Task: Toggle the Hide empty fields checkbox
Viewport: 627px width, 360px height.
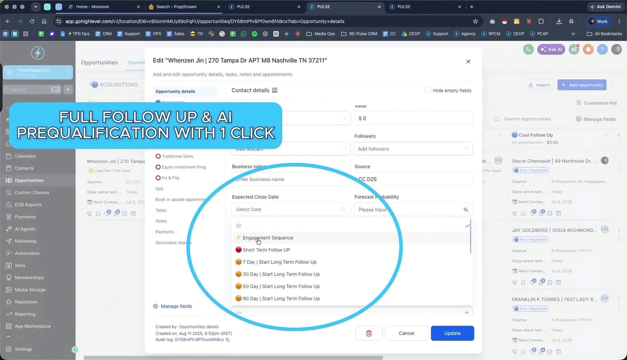Action: (427, 90)
